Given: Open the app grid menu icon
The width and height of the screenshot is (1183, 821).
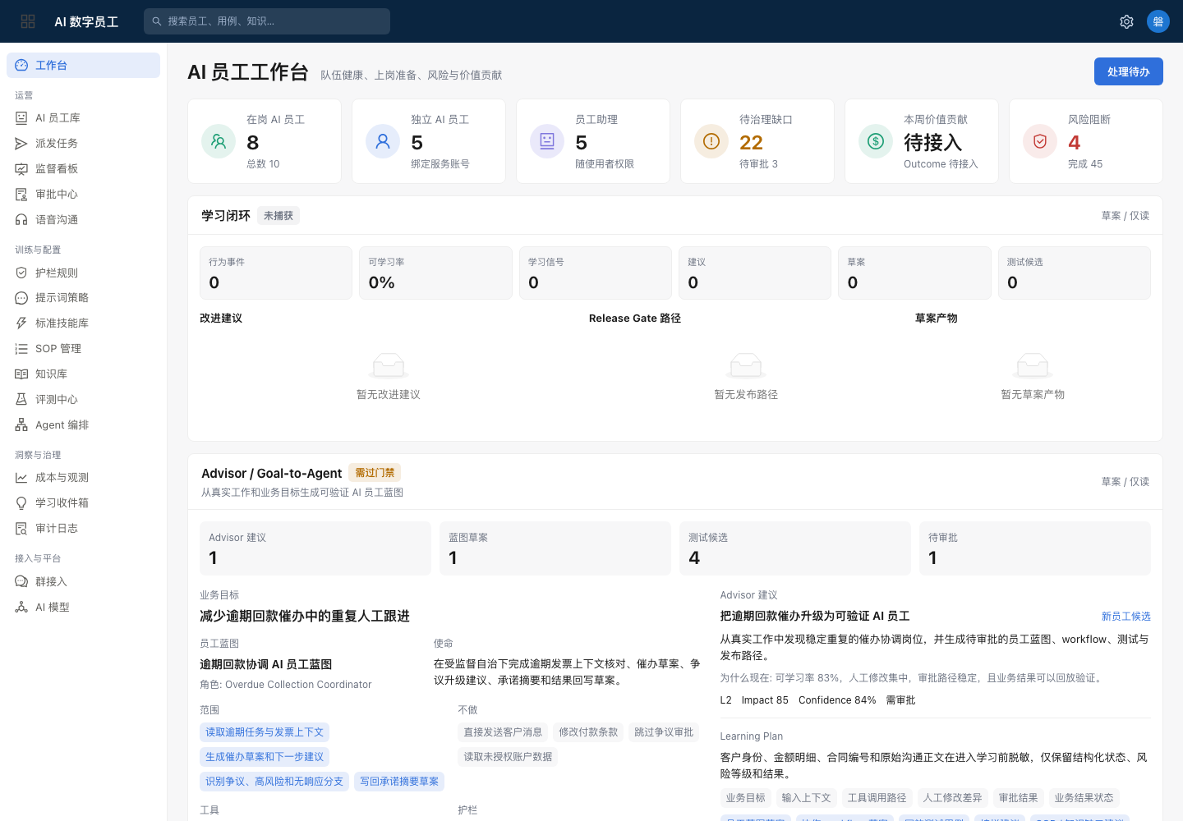Looking at the screenshot, I should click(x=28, y=21).
